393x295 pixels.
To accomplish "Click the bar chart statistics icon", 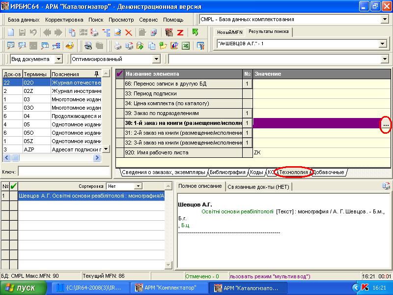I will point(174,46).
